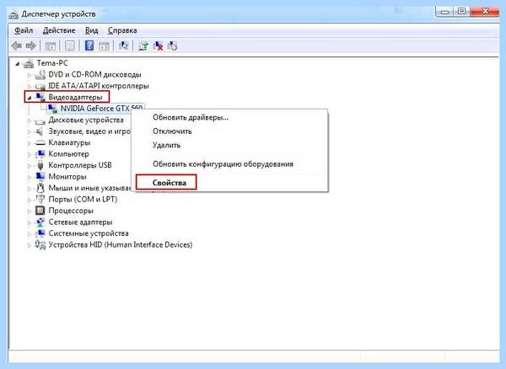Click the Системные устройства icon

click(40, 233)
